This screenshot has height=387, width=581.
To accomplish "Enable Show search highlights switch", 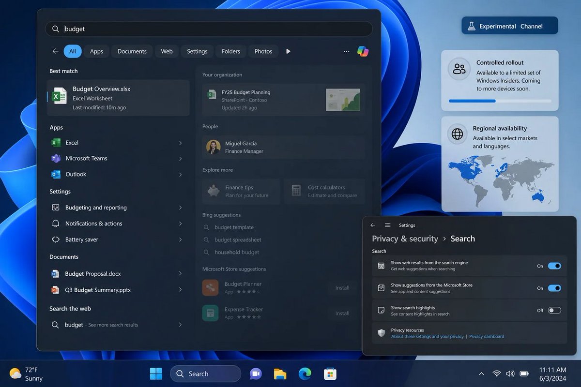I will point(554,311).
